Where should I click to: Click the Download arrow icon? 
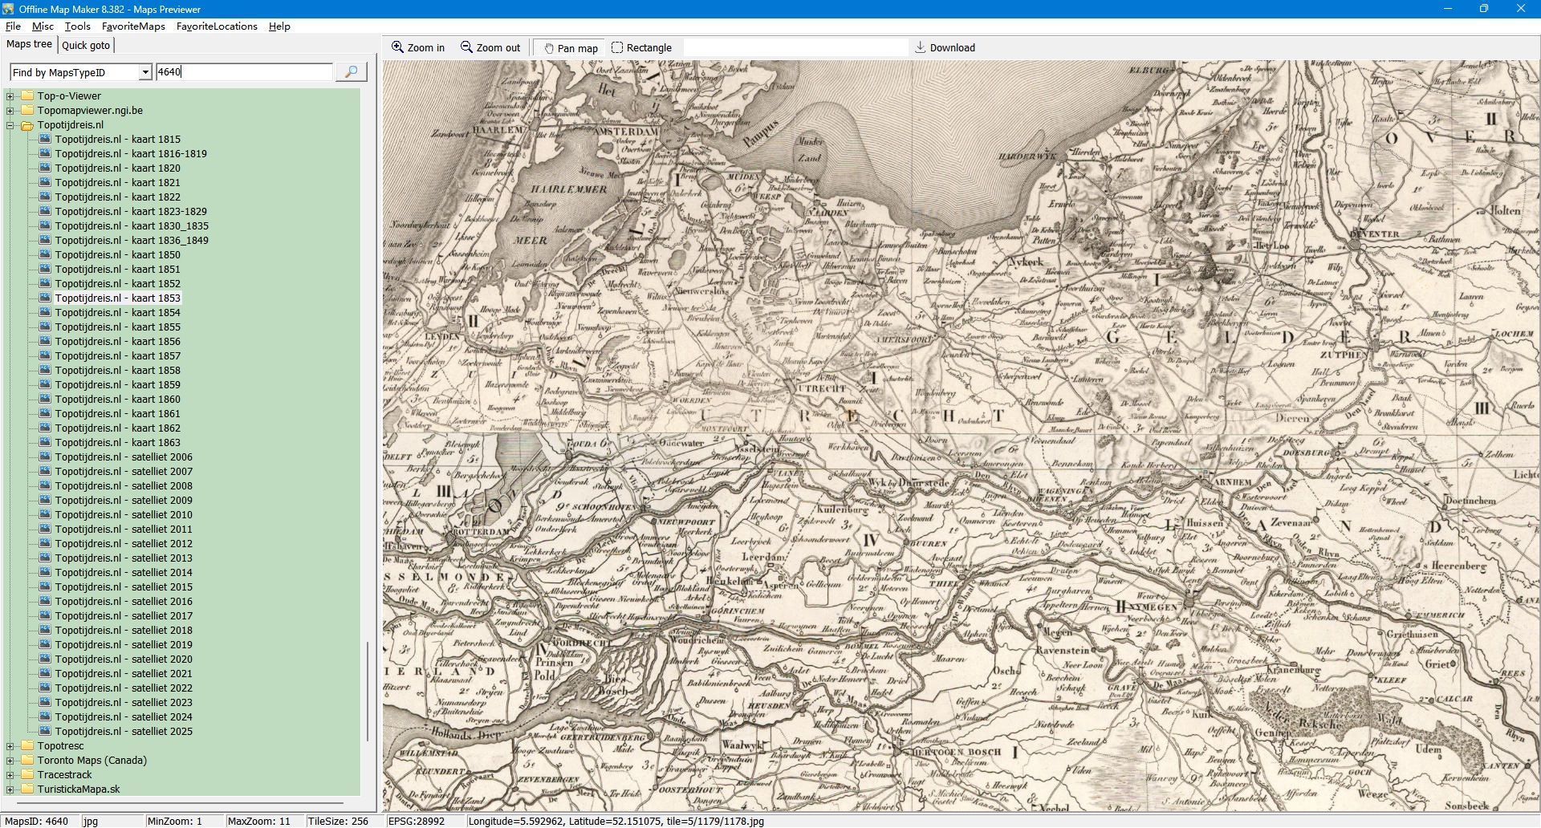tap(921, 47)
